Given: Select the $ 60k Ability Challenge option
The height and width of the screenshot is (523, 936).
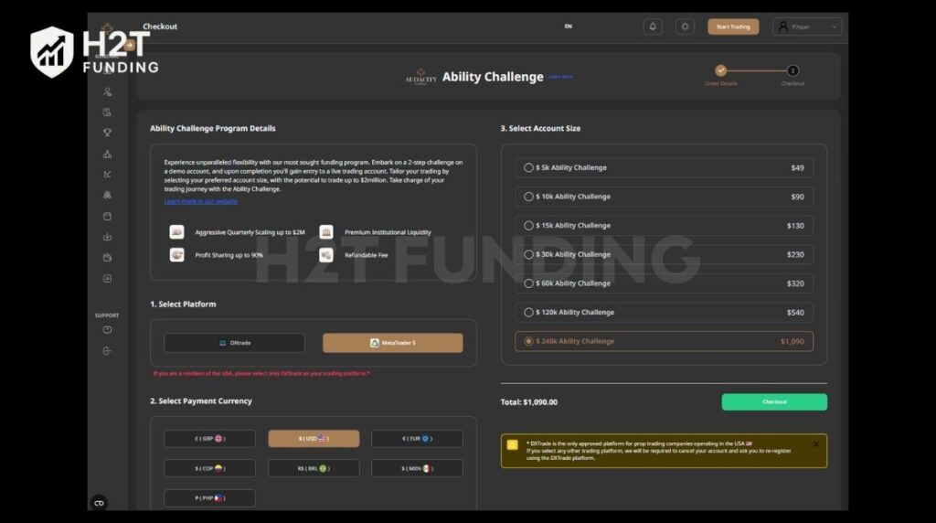Looking at the screenshot, I should coord(664,283).
